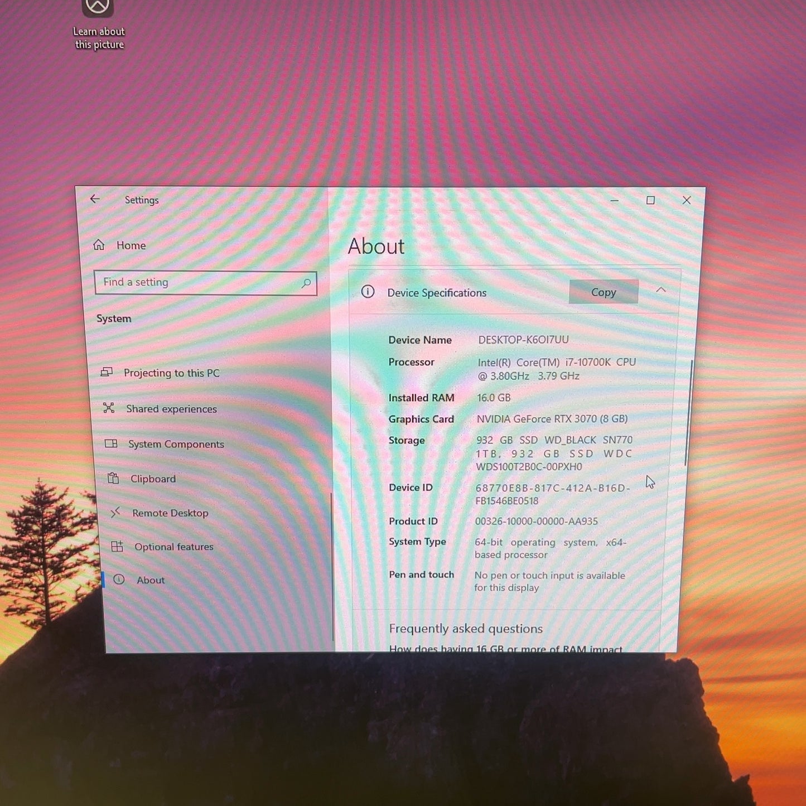Click the System section heading in sidebar
806x806 pixels.
[x=114, y=318]
